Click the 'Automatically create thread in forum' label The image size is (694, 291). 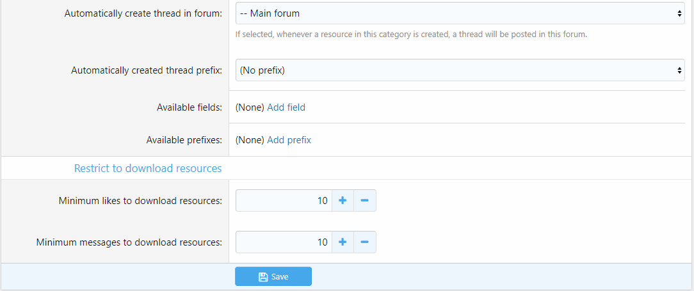(143, 13)
